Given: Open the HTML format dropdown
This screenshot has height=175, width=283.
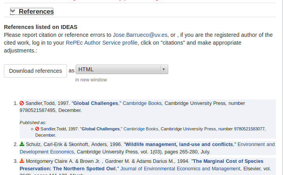Looking at the screenshot, I should 122,70.
